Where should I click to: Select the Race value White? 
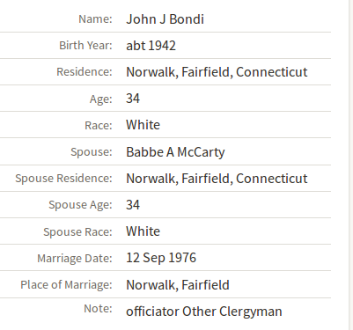pyautogui.click(x=143, y=125)
